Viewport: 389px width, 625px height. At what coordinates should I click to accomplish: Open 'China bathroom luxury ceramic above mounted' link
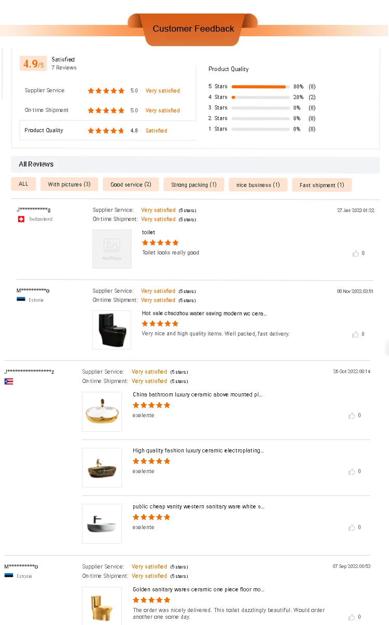point(198,395)
